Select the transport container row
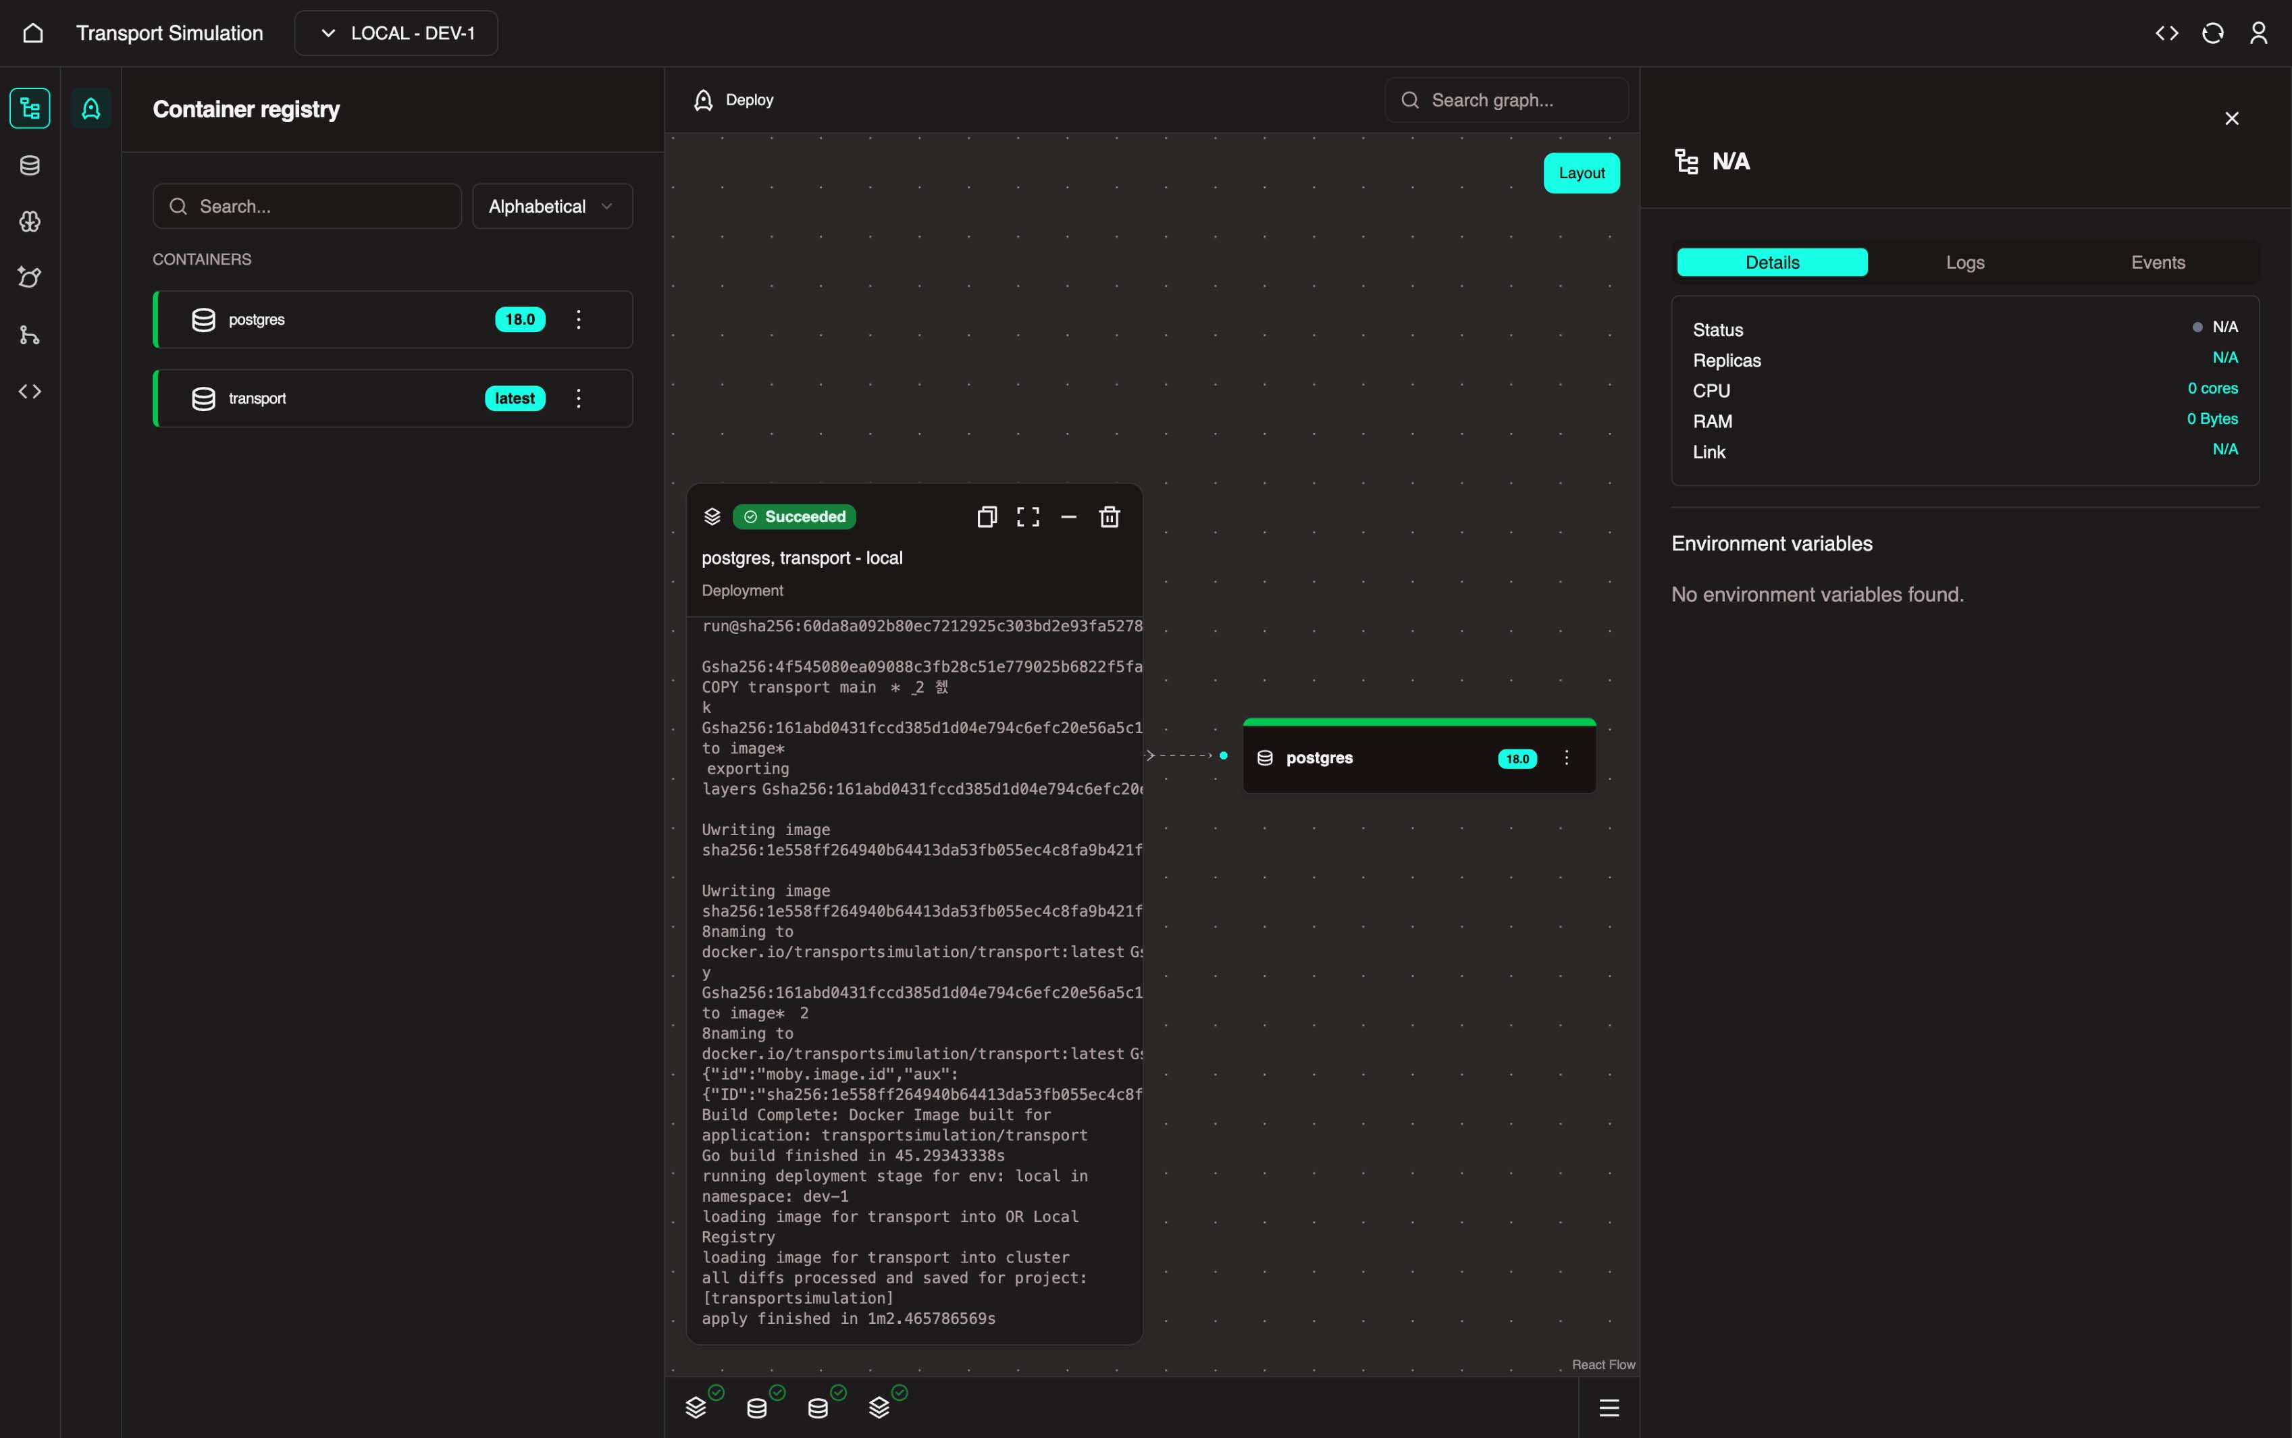 393,398
